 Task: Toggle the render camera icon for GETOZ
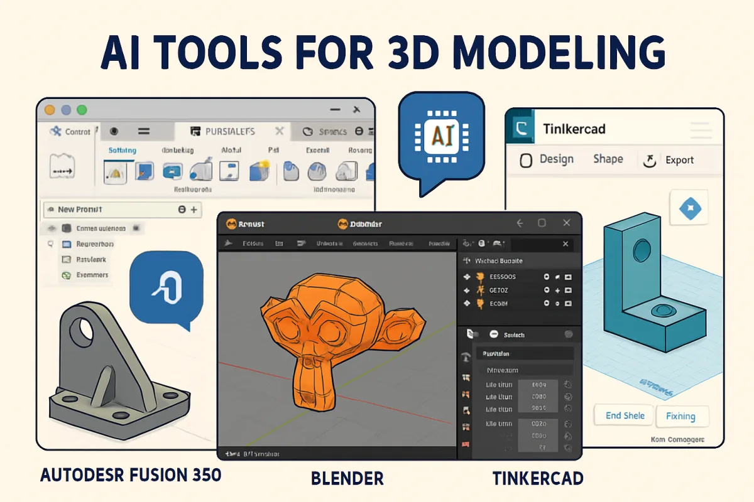point(568,291)
